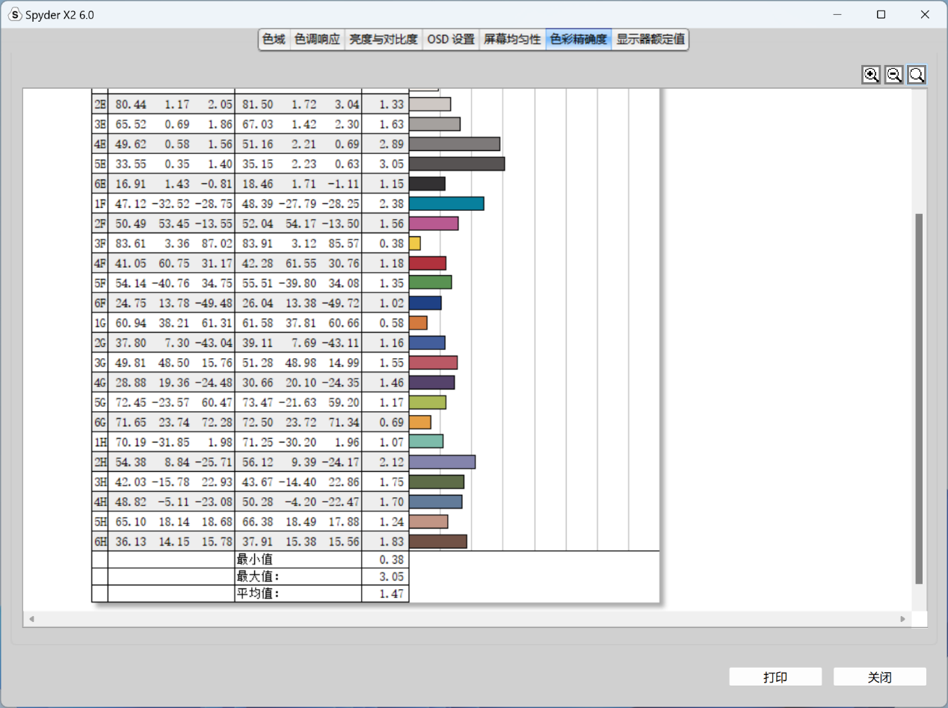Switch to the 显示器额定值 tab
Screen dimensions: 948x708
650,40
